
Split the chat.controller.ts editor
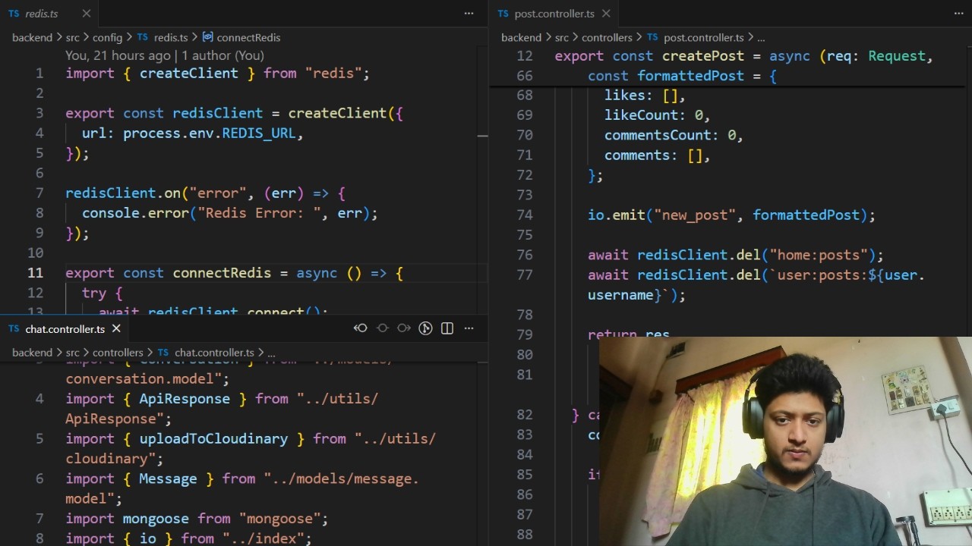447,328
